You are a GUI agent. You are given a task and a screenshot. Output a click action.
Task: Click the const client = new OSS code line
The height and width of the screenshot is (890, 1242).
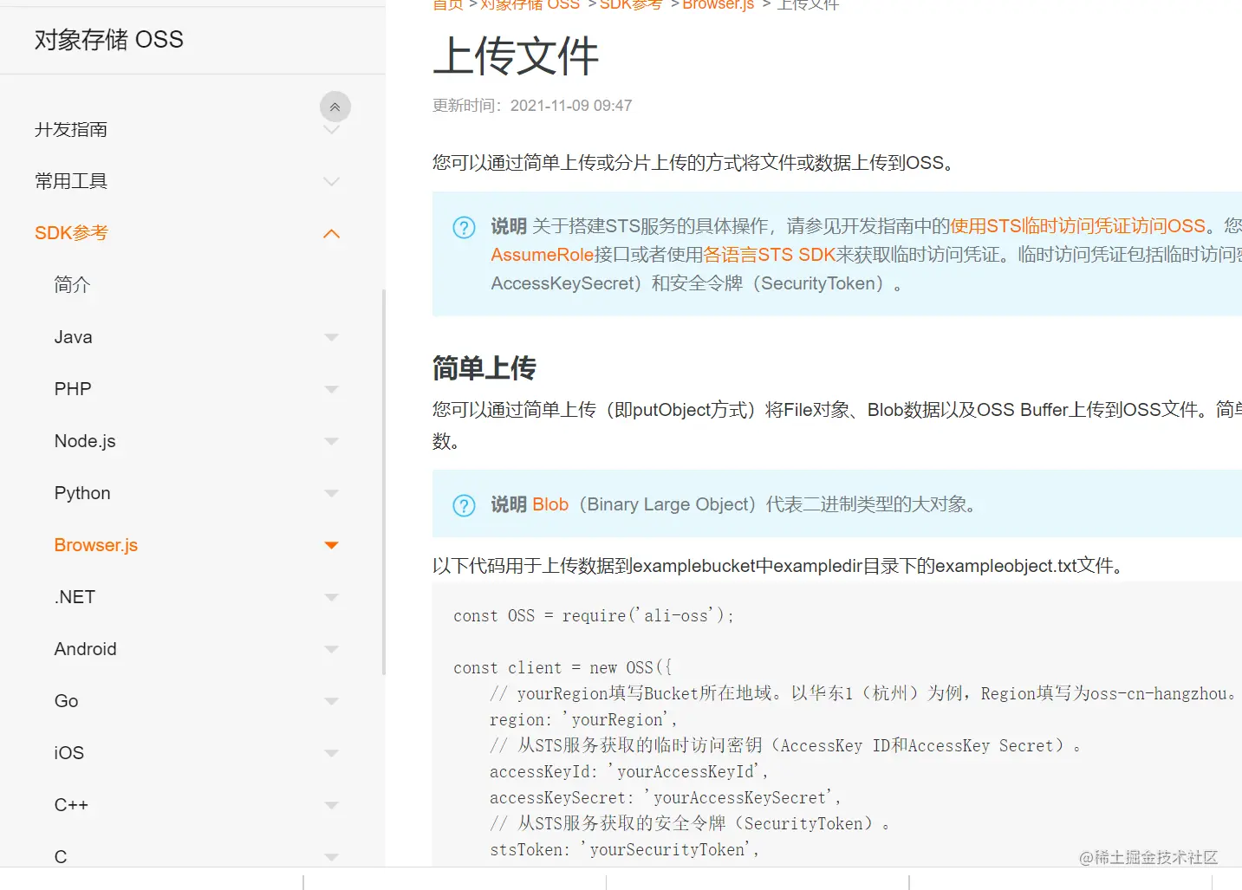(562, 668)
